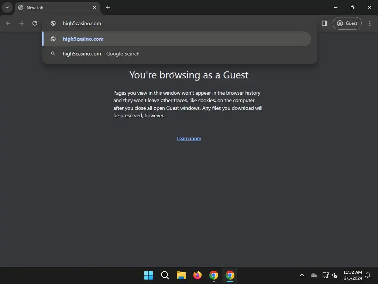This screenshot has height=284, width=378.
Task: Restore down the Chrome window
Action: (353, 7)
